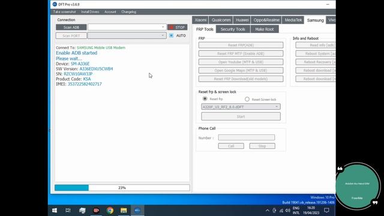Image resolution: width=384 pixels, height=216 pixels.
Task: Click the printer-like app taskbar icon
Action: click(83, 211)
